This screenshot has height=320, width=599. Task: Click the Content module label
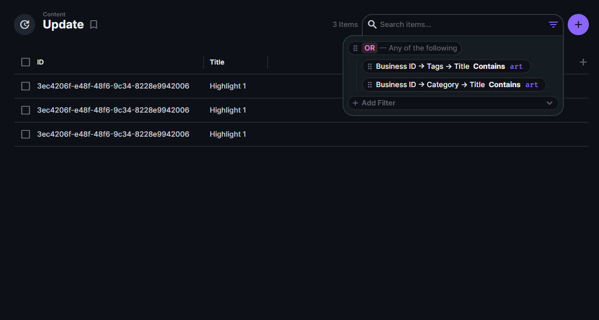pyautogui.click(x=54, y=14)
